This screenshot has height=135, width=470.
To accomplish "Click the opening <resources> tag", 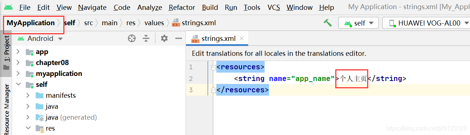I will (240, 67).
